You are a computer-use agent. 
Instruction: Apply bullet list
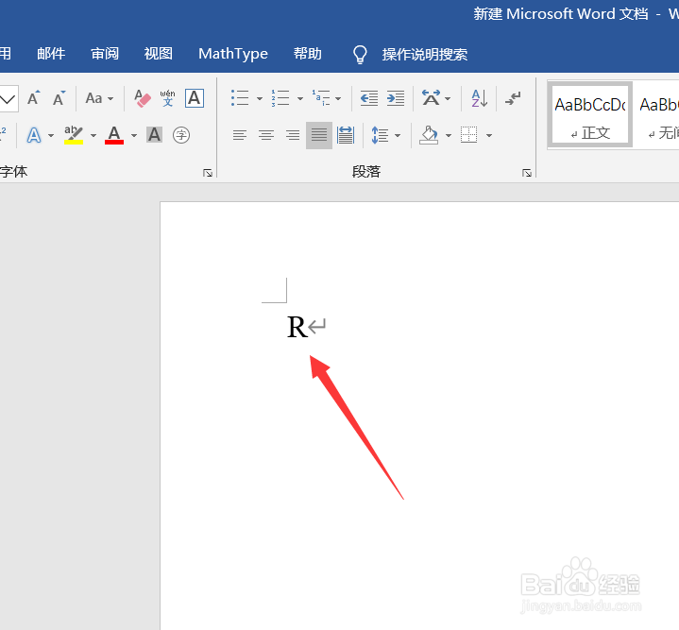[240, 98]
